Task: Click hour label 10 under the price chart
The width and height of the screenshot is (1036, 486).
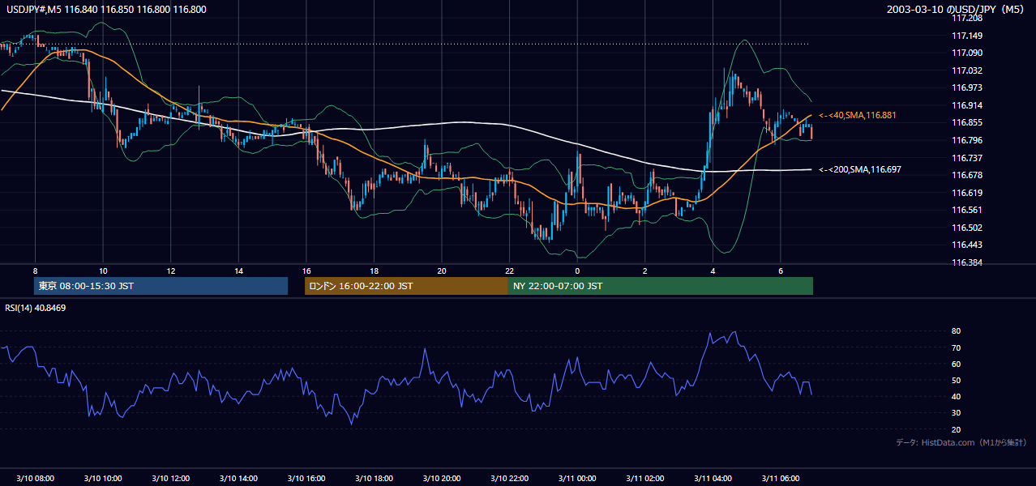Action: [x=103, y=271]
